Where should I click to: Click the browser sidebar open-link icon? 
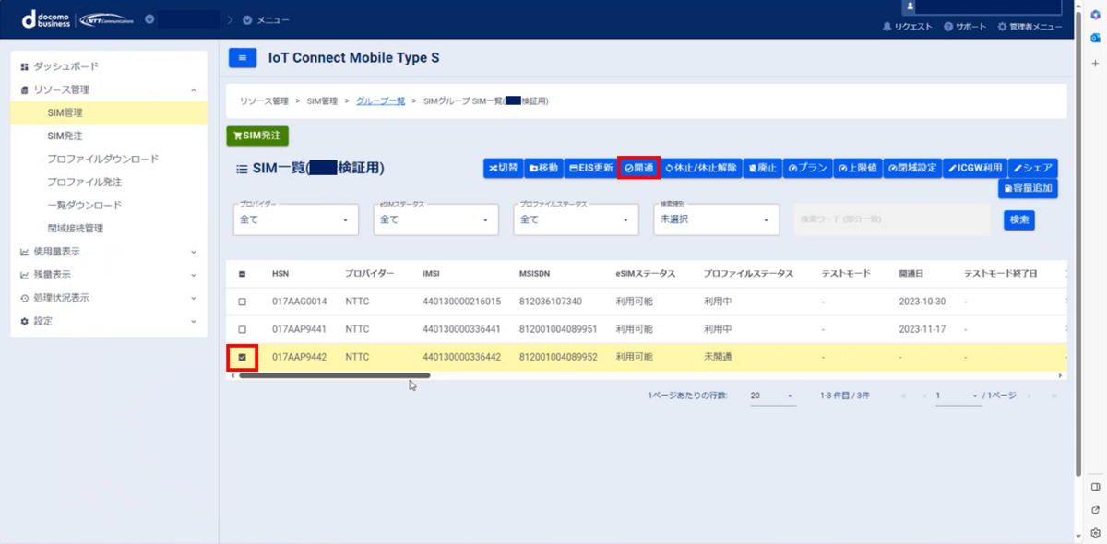pyautogui.click(x=1095, y=509)
